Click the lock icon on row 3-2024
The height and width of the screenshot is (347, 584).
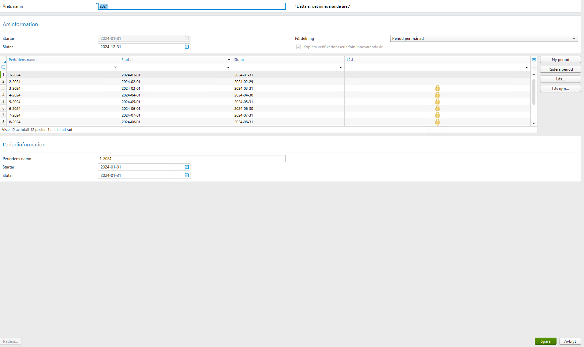pyautogui.click(x=437, y=88)
